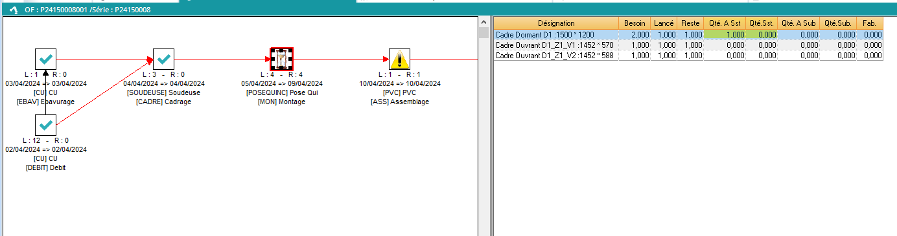Viewport: 897px width, 236px height.
Task: Click Fab. value in Cadre Ouvrant D1_Z1_V1 row
Action: [869, 45]
